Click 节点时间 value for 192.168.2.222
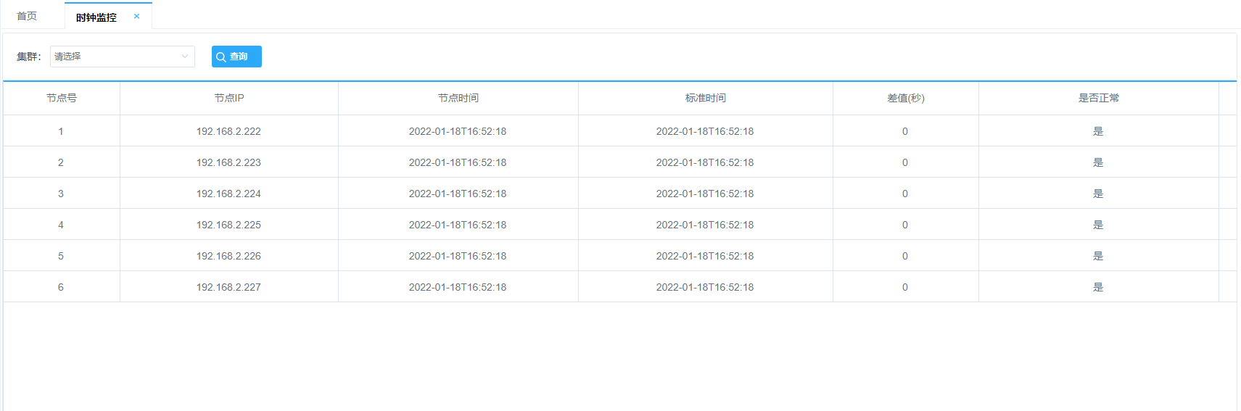The image size is (1241, 411). pos(458,131)
